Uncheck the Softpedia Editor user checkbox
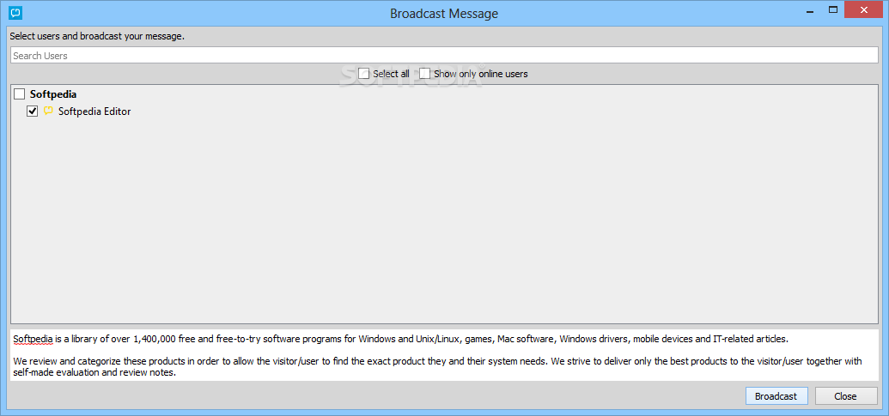889x416 pixels. (x=33, y=112)
